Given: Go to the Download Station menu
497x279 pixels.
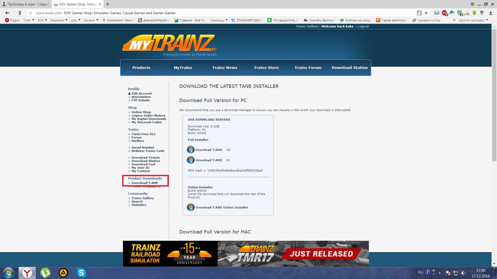Looking at the screenshot, I should pyautogui.click(x=350, y=68).
